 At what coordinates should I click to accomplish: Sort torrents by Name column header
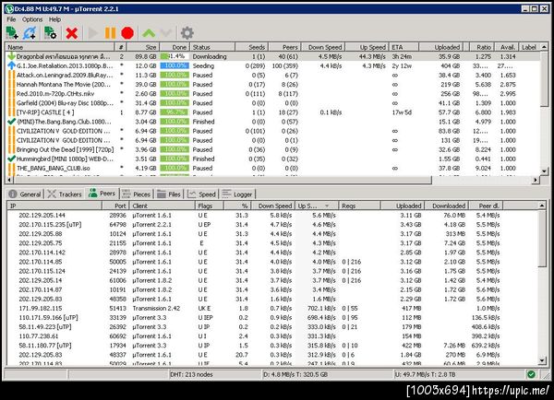pos(60,47)
